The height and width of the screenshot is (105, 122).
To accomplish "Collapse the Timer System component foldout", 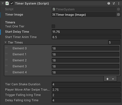I will click(x=3, y=3).
